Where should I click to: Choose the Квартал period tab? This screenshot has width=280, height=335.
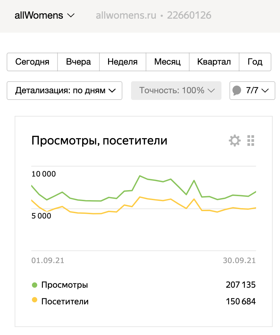tap(214, 62)
